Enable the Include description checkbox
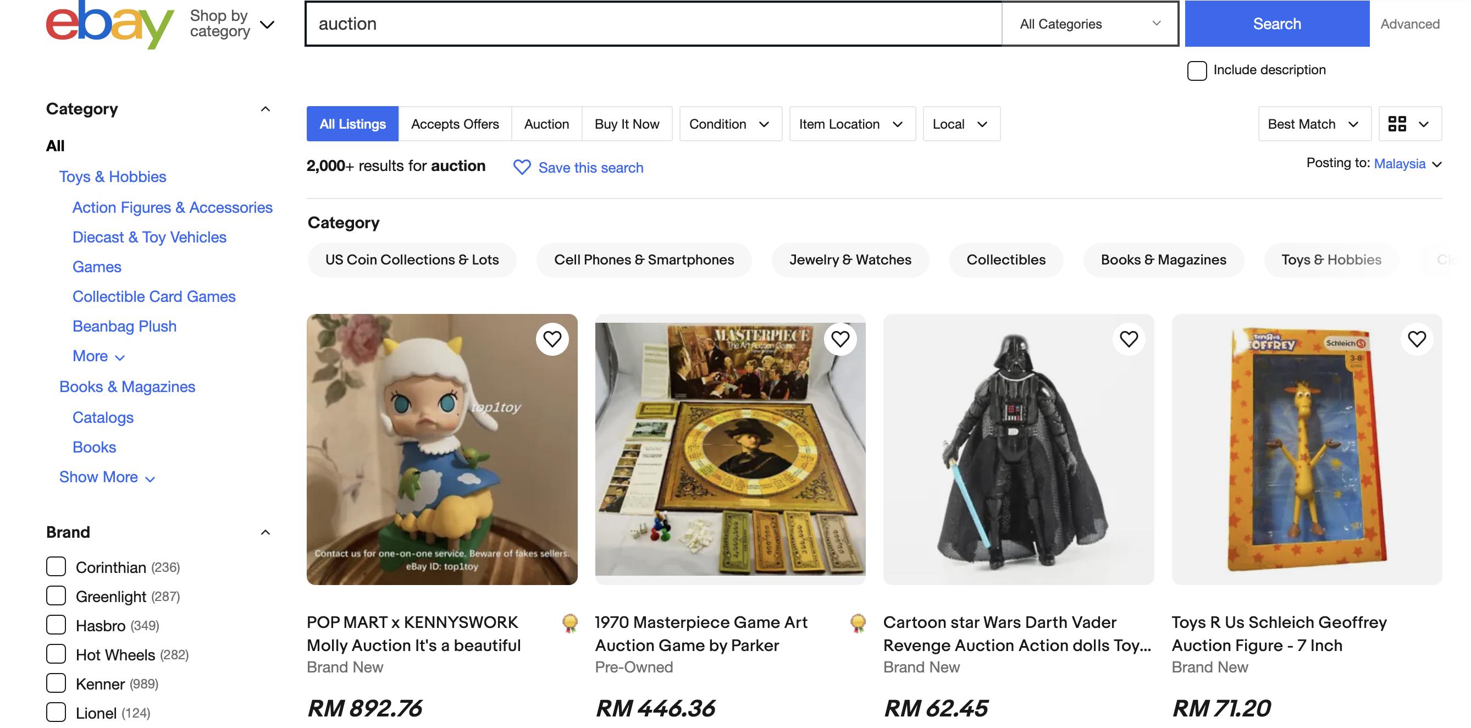The height and width of the screenshot is (728, 1471). click(x=1197, y=71)
